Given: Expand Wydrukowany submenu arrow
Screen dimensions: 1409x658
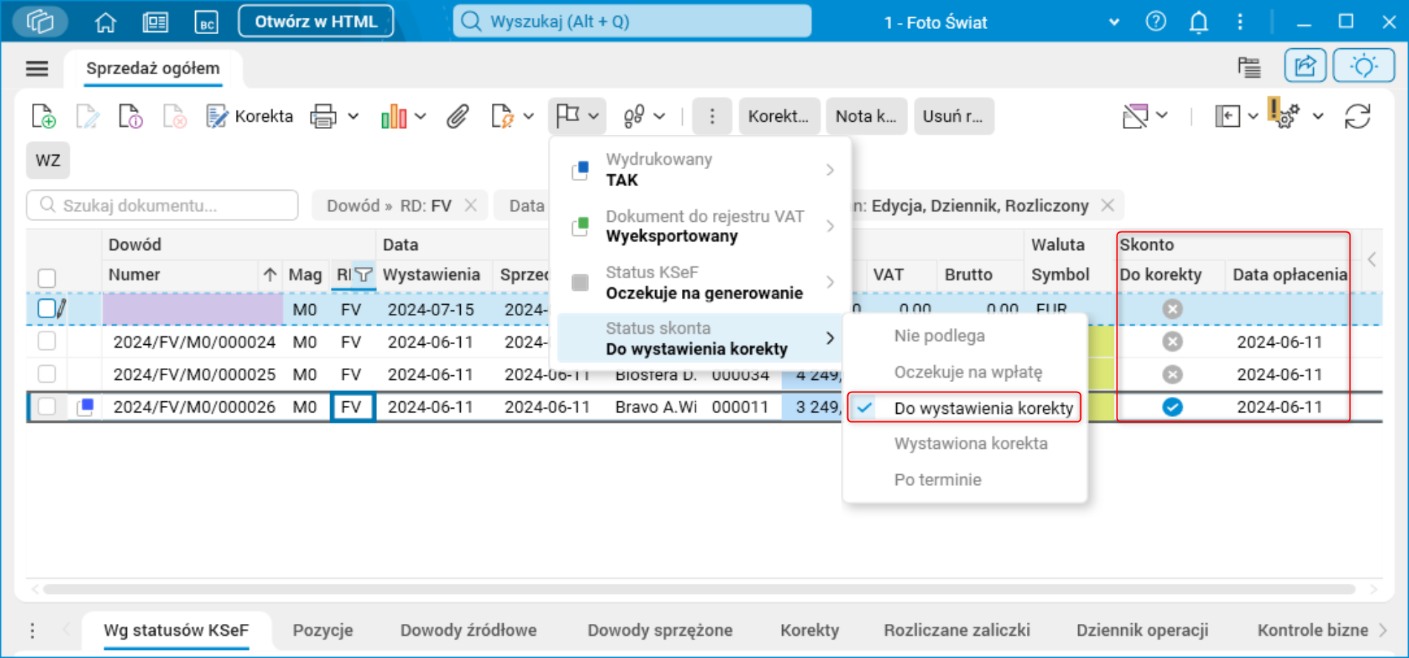Looking at the screenshot, I should (x=830, y=170).
